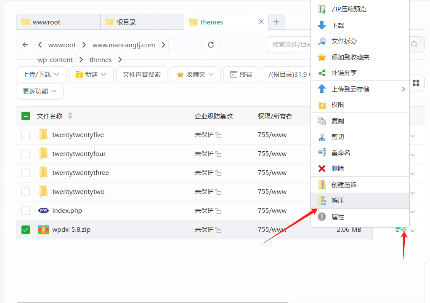Switch to grid view icon
Viewport: 430px width, 303px height.
pos(416,83)
